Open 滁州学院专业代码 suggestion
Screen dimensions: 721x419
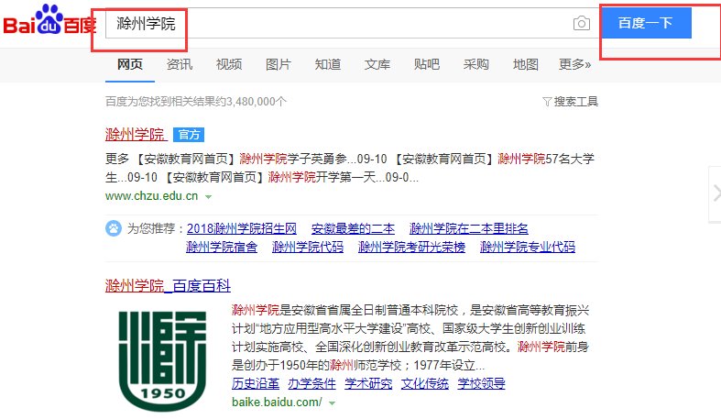pyautogui.click(x=528, y=247)
